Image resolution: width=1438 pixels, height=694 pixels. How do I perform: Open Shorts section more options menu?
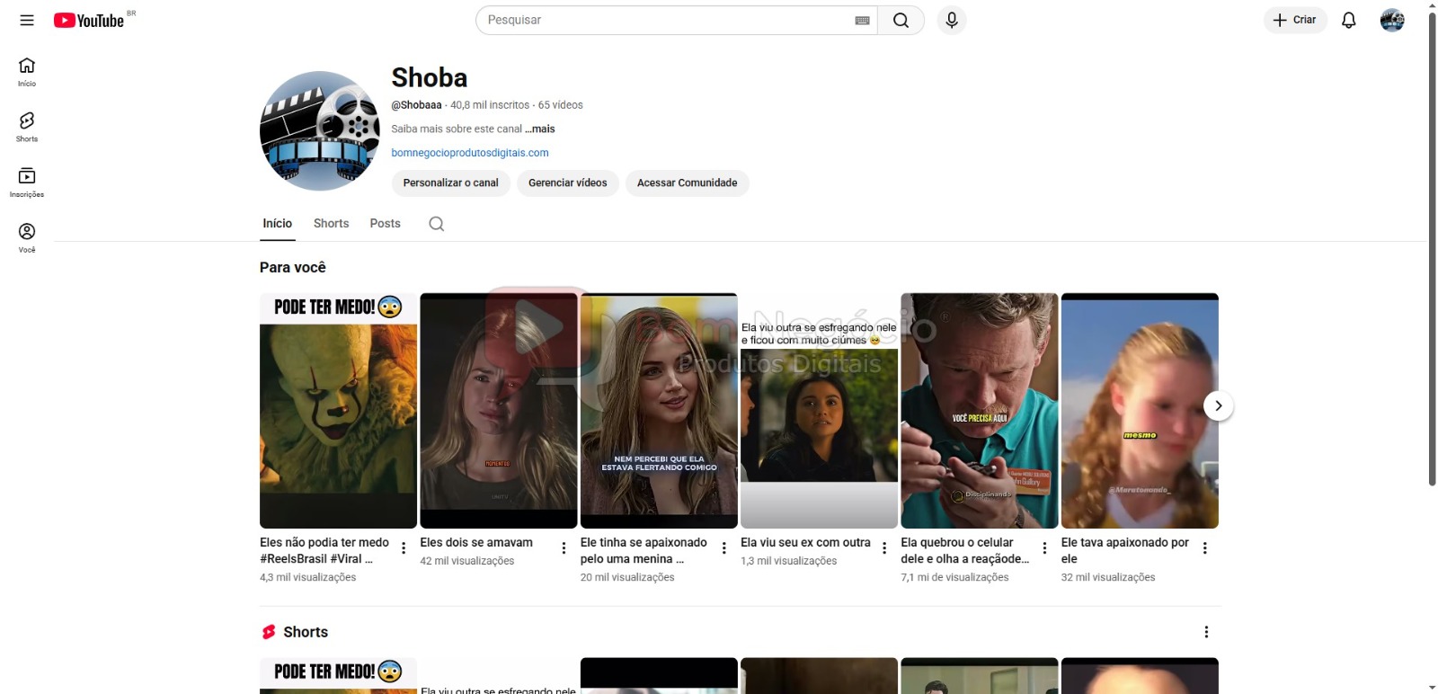tap(1206, 632)
